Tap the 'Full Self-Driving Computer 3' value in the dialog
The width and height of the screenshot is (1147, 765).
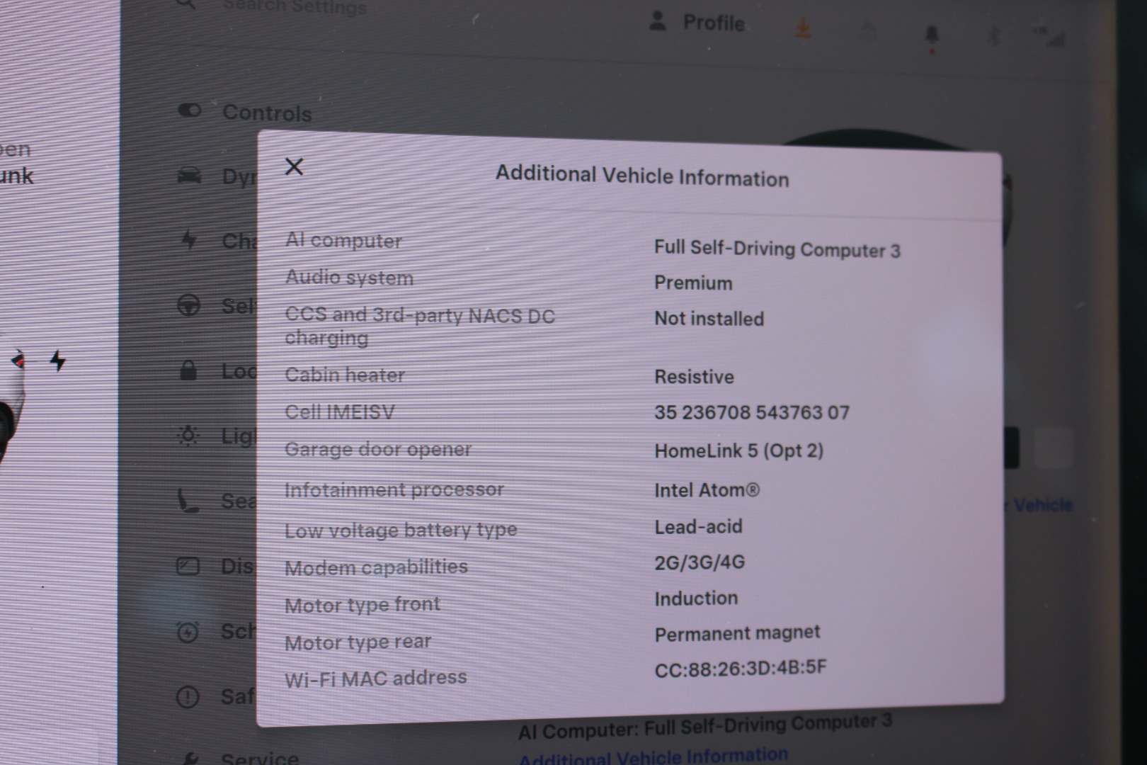[x=777, y=249]
